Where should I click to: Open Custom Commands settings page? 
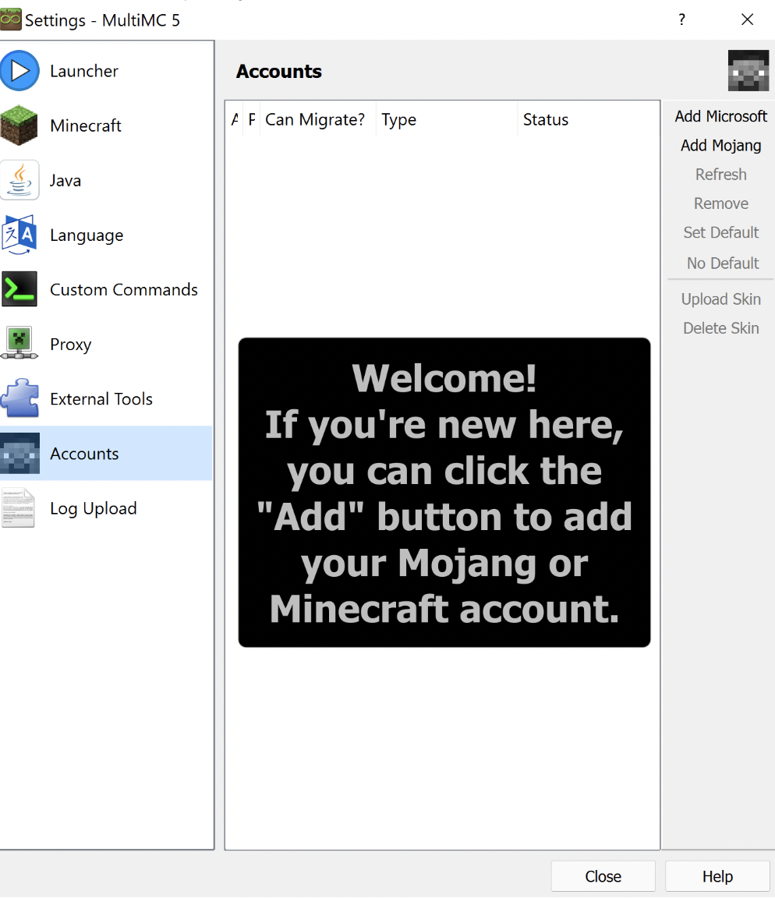124,289
